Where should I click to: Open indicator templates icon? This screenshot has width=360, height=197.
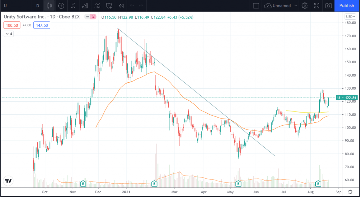coord(97,6)
